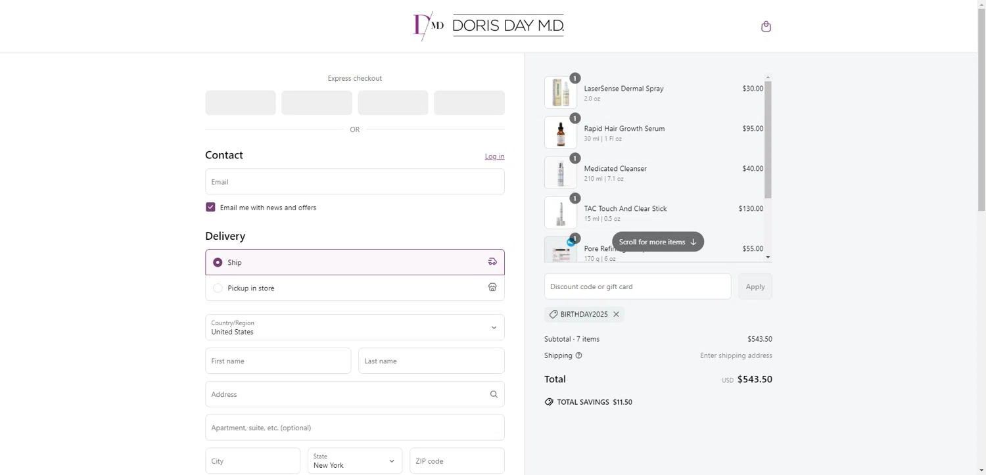Click the store icon in Pickup row

click(x=492, y=287)
